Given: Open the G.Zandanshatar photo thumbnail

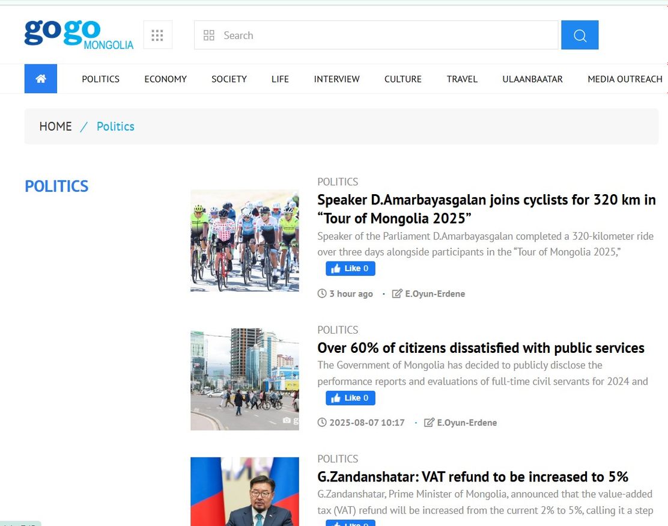Looking at the screenshot, I should (x=244, y=492).
